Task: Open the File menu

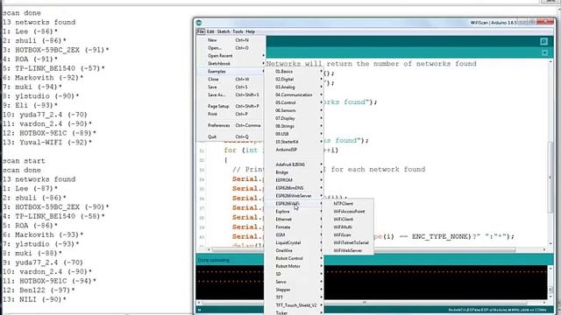Action: [201, 31]
